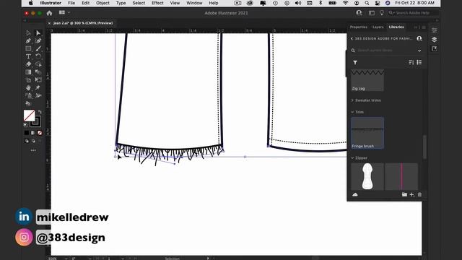
Task: Select the Artboard tool
Action: point(28,80)
